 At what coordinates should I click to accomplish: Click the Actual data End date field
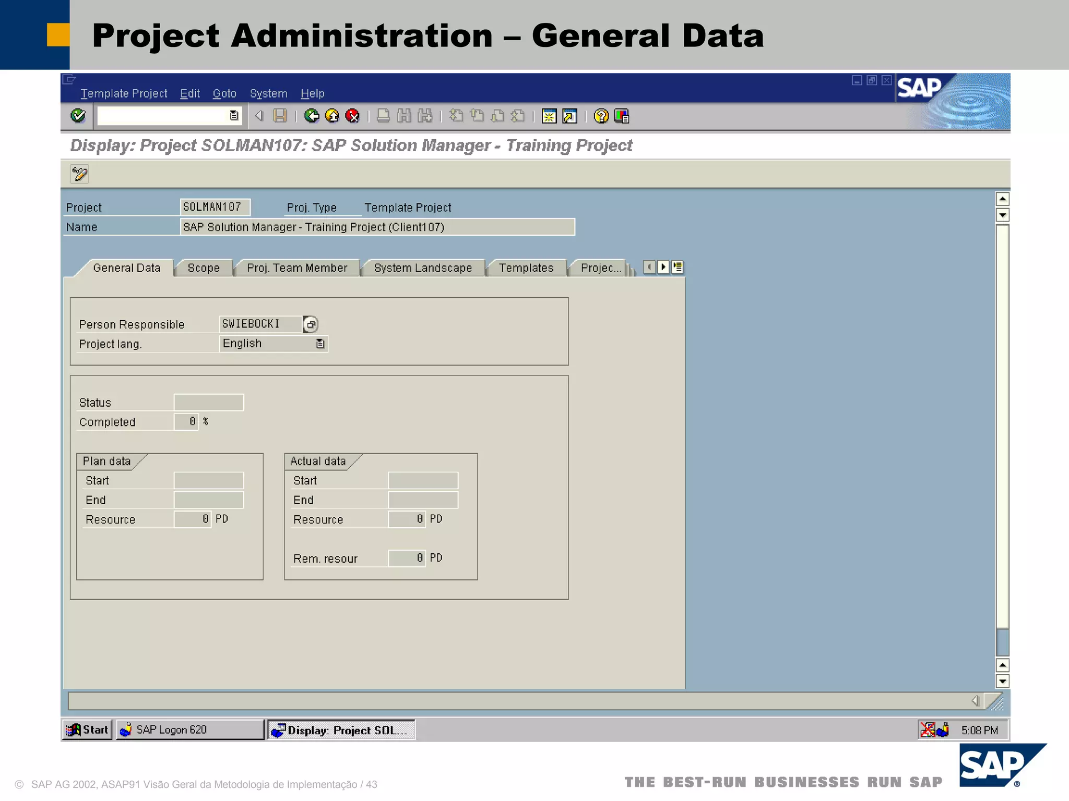pyautogui.click(x=423, y=500)
